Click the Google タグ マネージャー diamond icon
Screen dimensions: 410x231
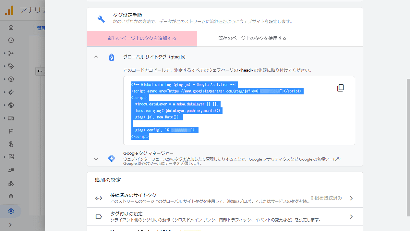112,159
